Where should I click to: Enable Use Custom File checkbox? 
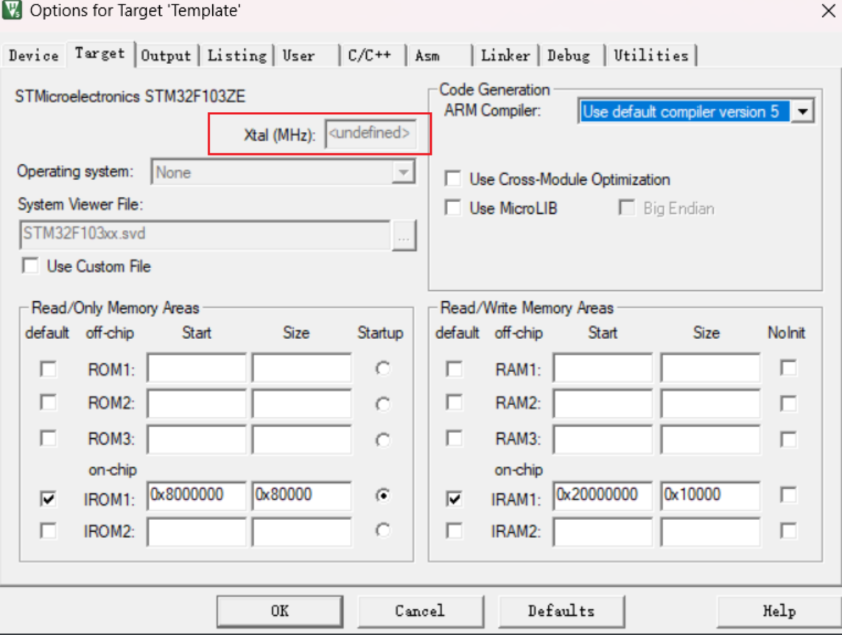[x=31, y=266]
